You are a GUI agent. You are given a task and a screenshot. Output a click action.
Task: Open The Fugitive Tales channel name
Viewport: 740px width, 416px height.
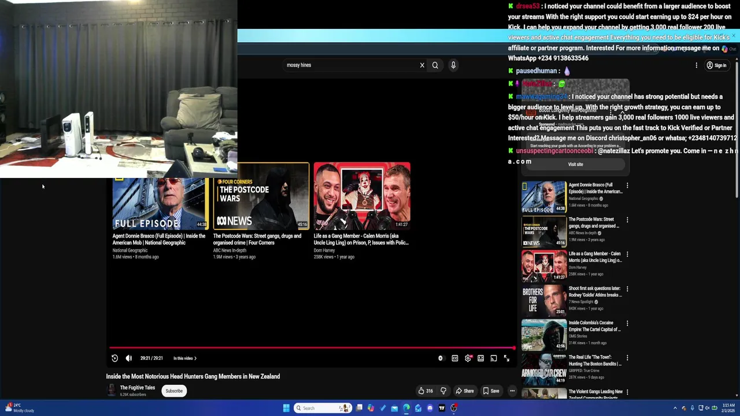pos(138,388)
